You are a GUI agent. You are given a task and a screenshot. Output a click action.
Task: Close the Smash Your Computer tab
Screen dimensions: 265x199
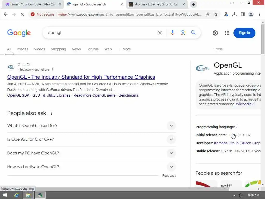60,4
